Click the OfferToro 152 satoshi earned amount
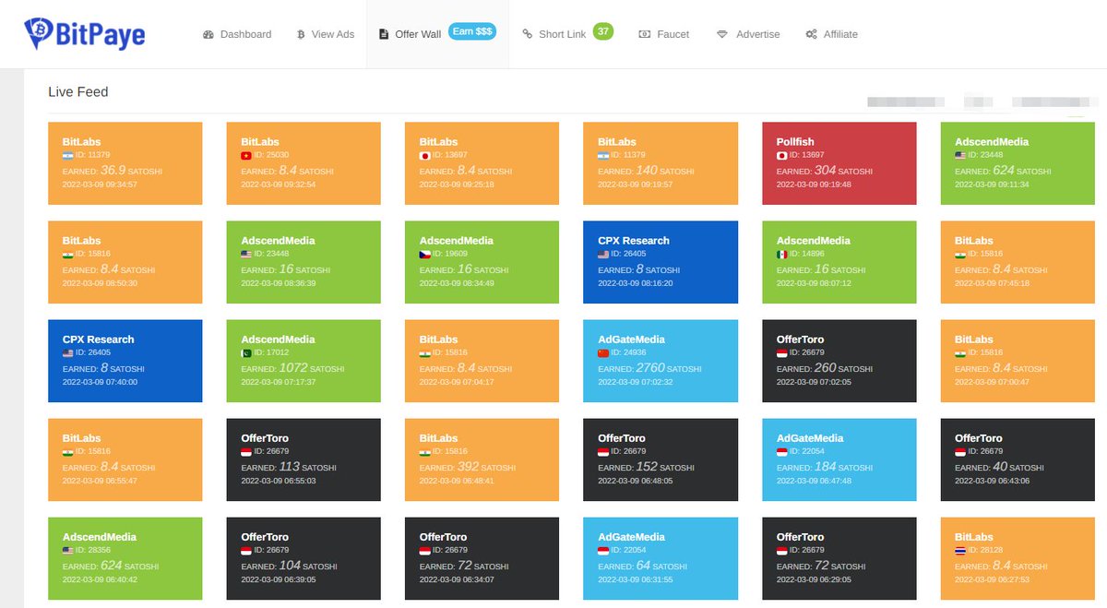The height and width of the screenshot is (608, 1107). point(648,467)
